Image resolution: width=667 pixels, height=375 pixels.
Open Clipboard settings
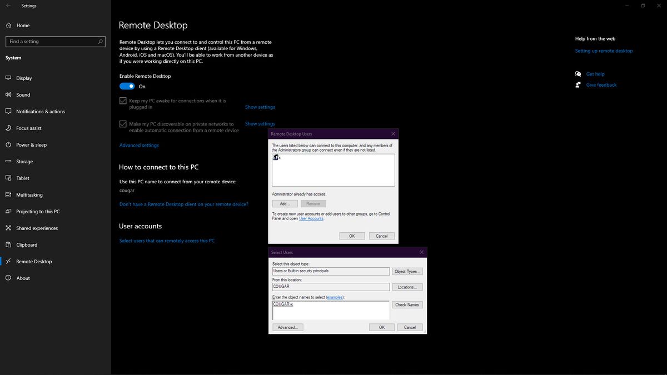(x=26, y=244)
